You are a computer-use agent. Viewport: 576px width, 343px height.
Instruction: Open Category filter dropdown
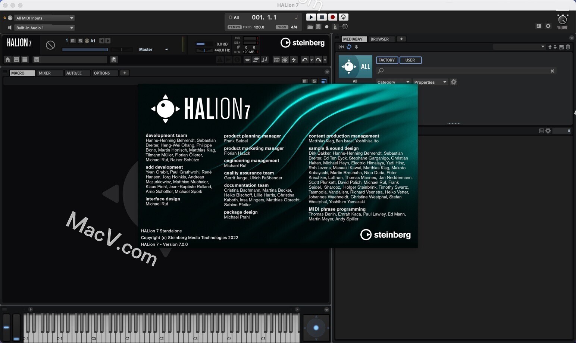point(393,82)
